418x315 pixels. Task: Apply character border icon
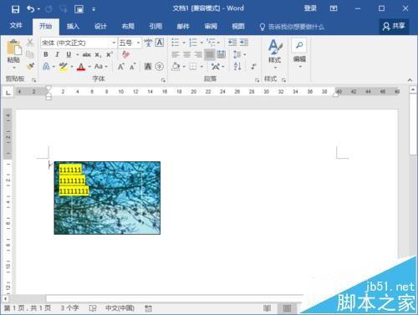[160, 43]
